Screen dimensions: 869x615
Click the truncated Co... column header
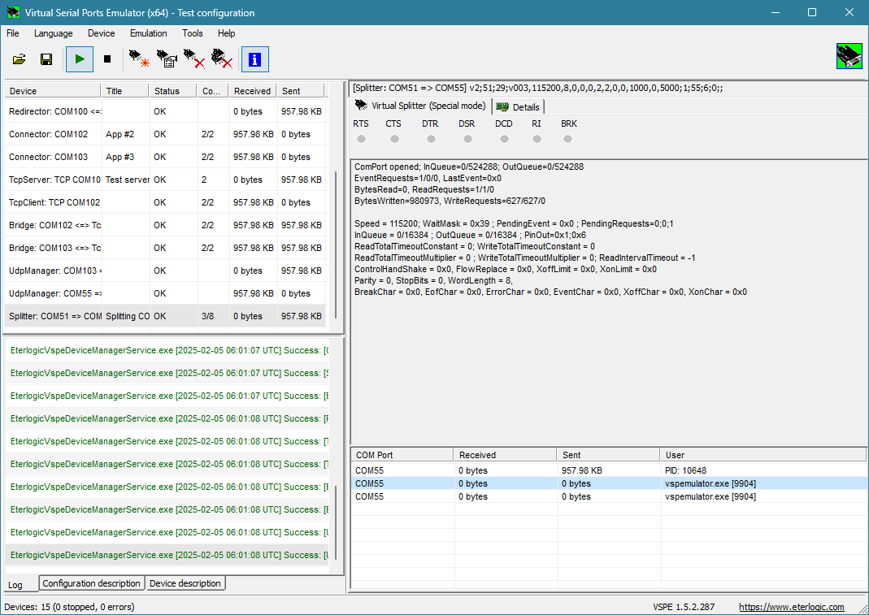tap(213, 91)
